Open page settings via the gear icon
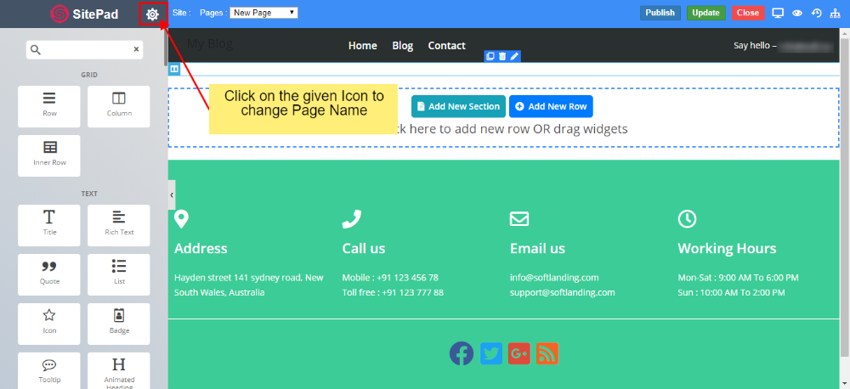This screenshot has width=850, height=389. 152,14
